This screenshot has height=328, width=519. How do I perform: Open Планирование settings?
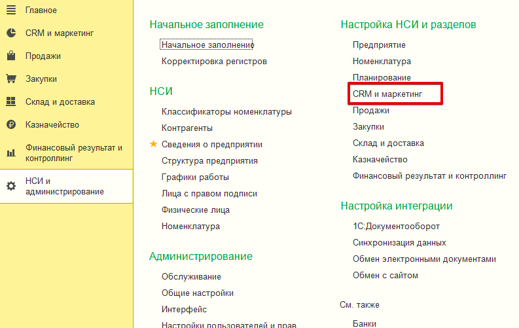[382, 77]
